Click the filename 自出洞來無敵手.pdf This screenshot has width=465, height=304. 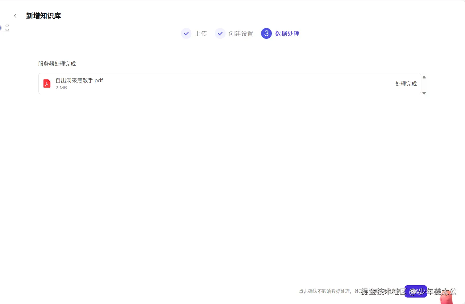(x=79, y=80)
